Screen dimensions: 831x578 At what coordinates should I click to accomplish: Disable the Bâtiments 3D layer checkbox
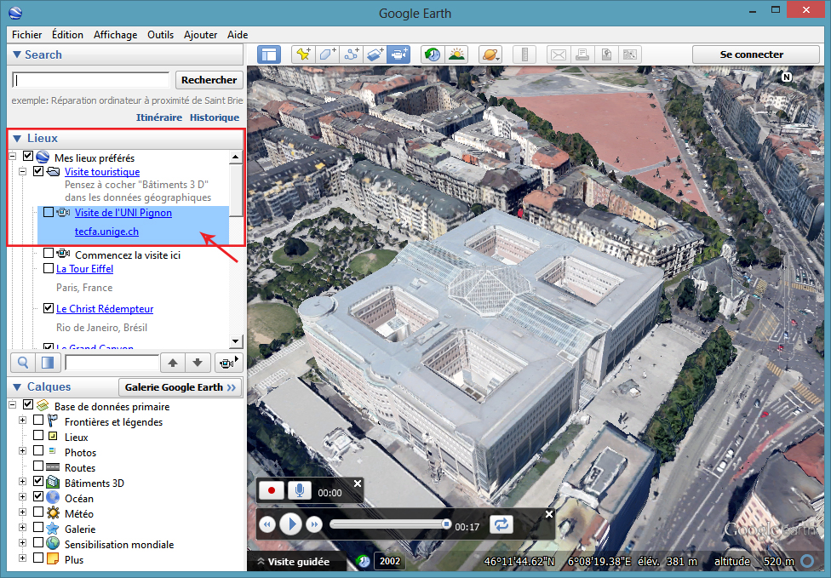[x=38, y=481]
